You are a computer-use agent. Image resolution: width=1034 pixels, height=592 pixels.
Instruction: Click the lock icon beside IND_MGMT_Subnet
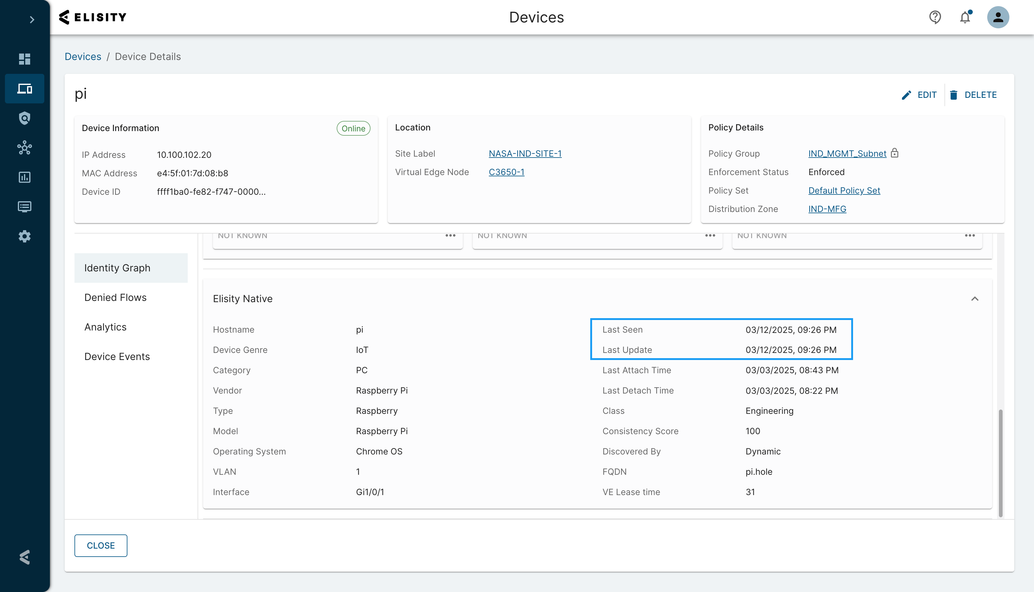[895, 153]
